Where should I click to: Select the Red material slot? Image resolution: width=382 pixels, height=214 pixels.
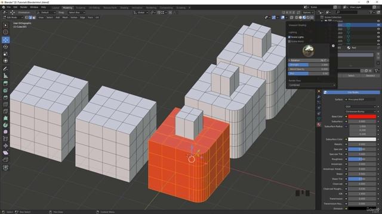(356, 55)
